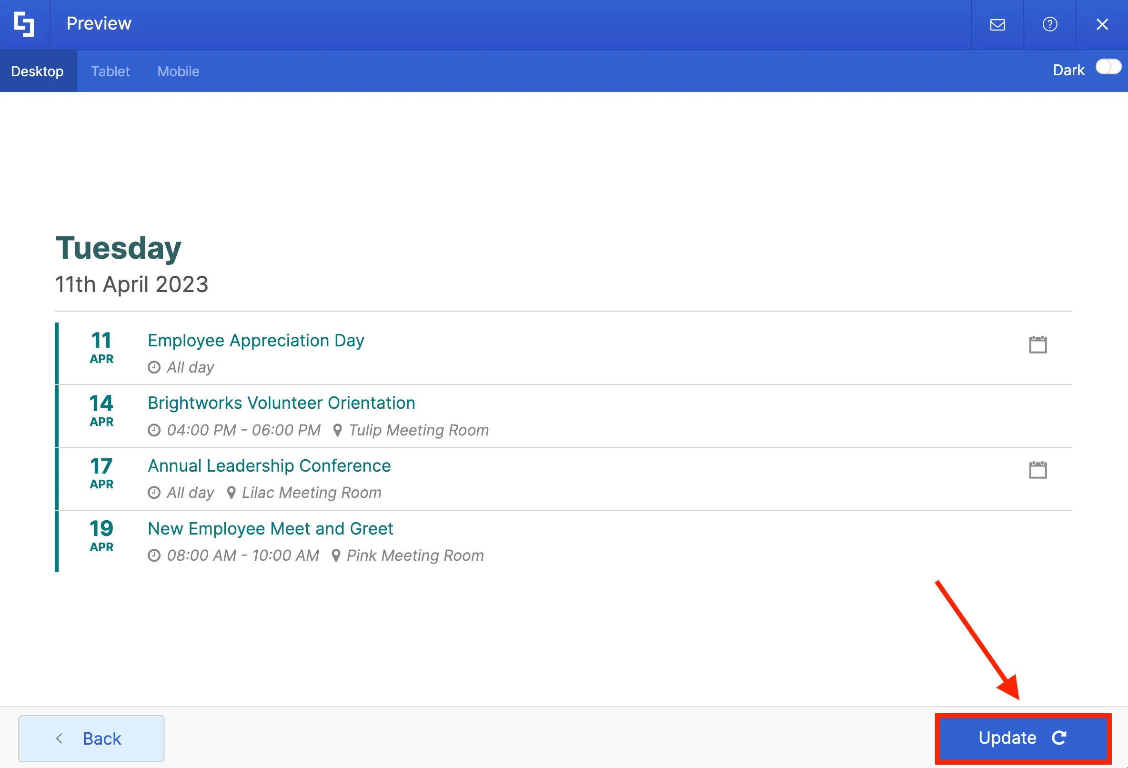The width and height of the screenshot is (1128, 768).
Task: Click the Back button
Action: pos(91,738)
